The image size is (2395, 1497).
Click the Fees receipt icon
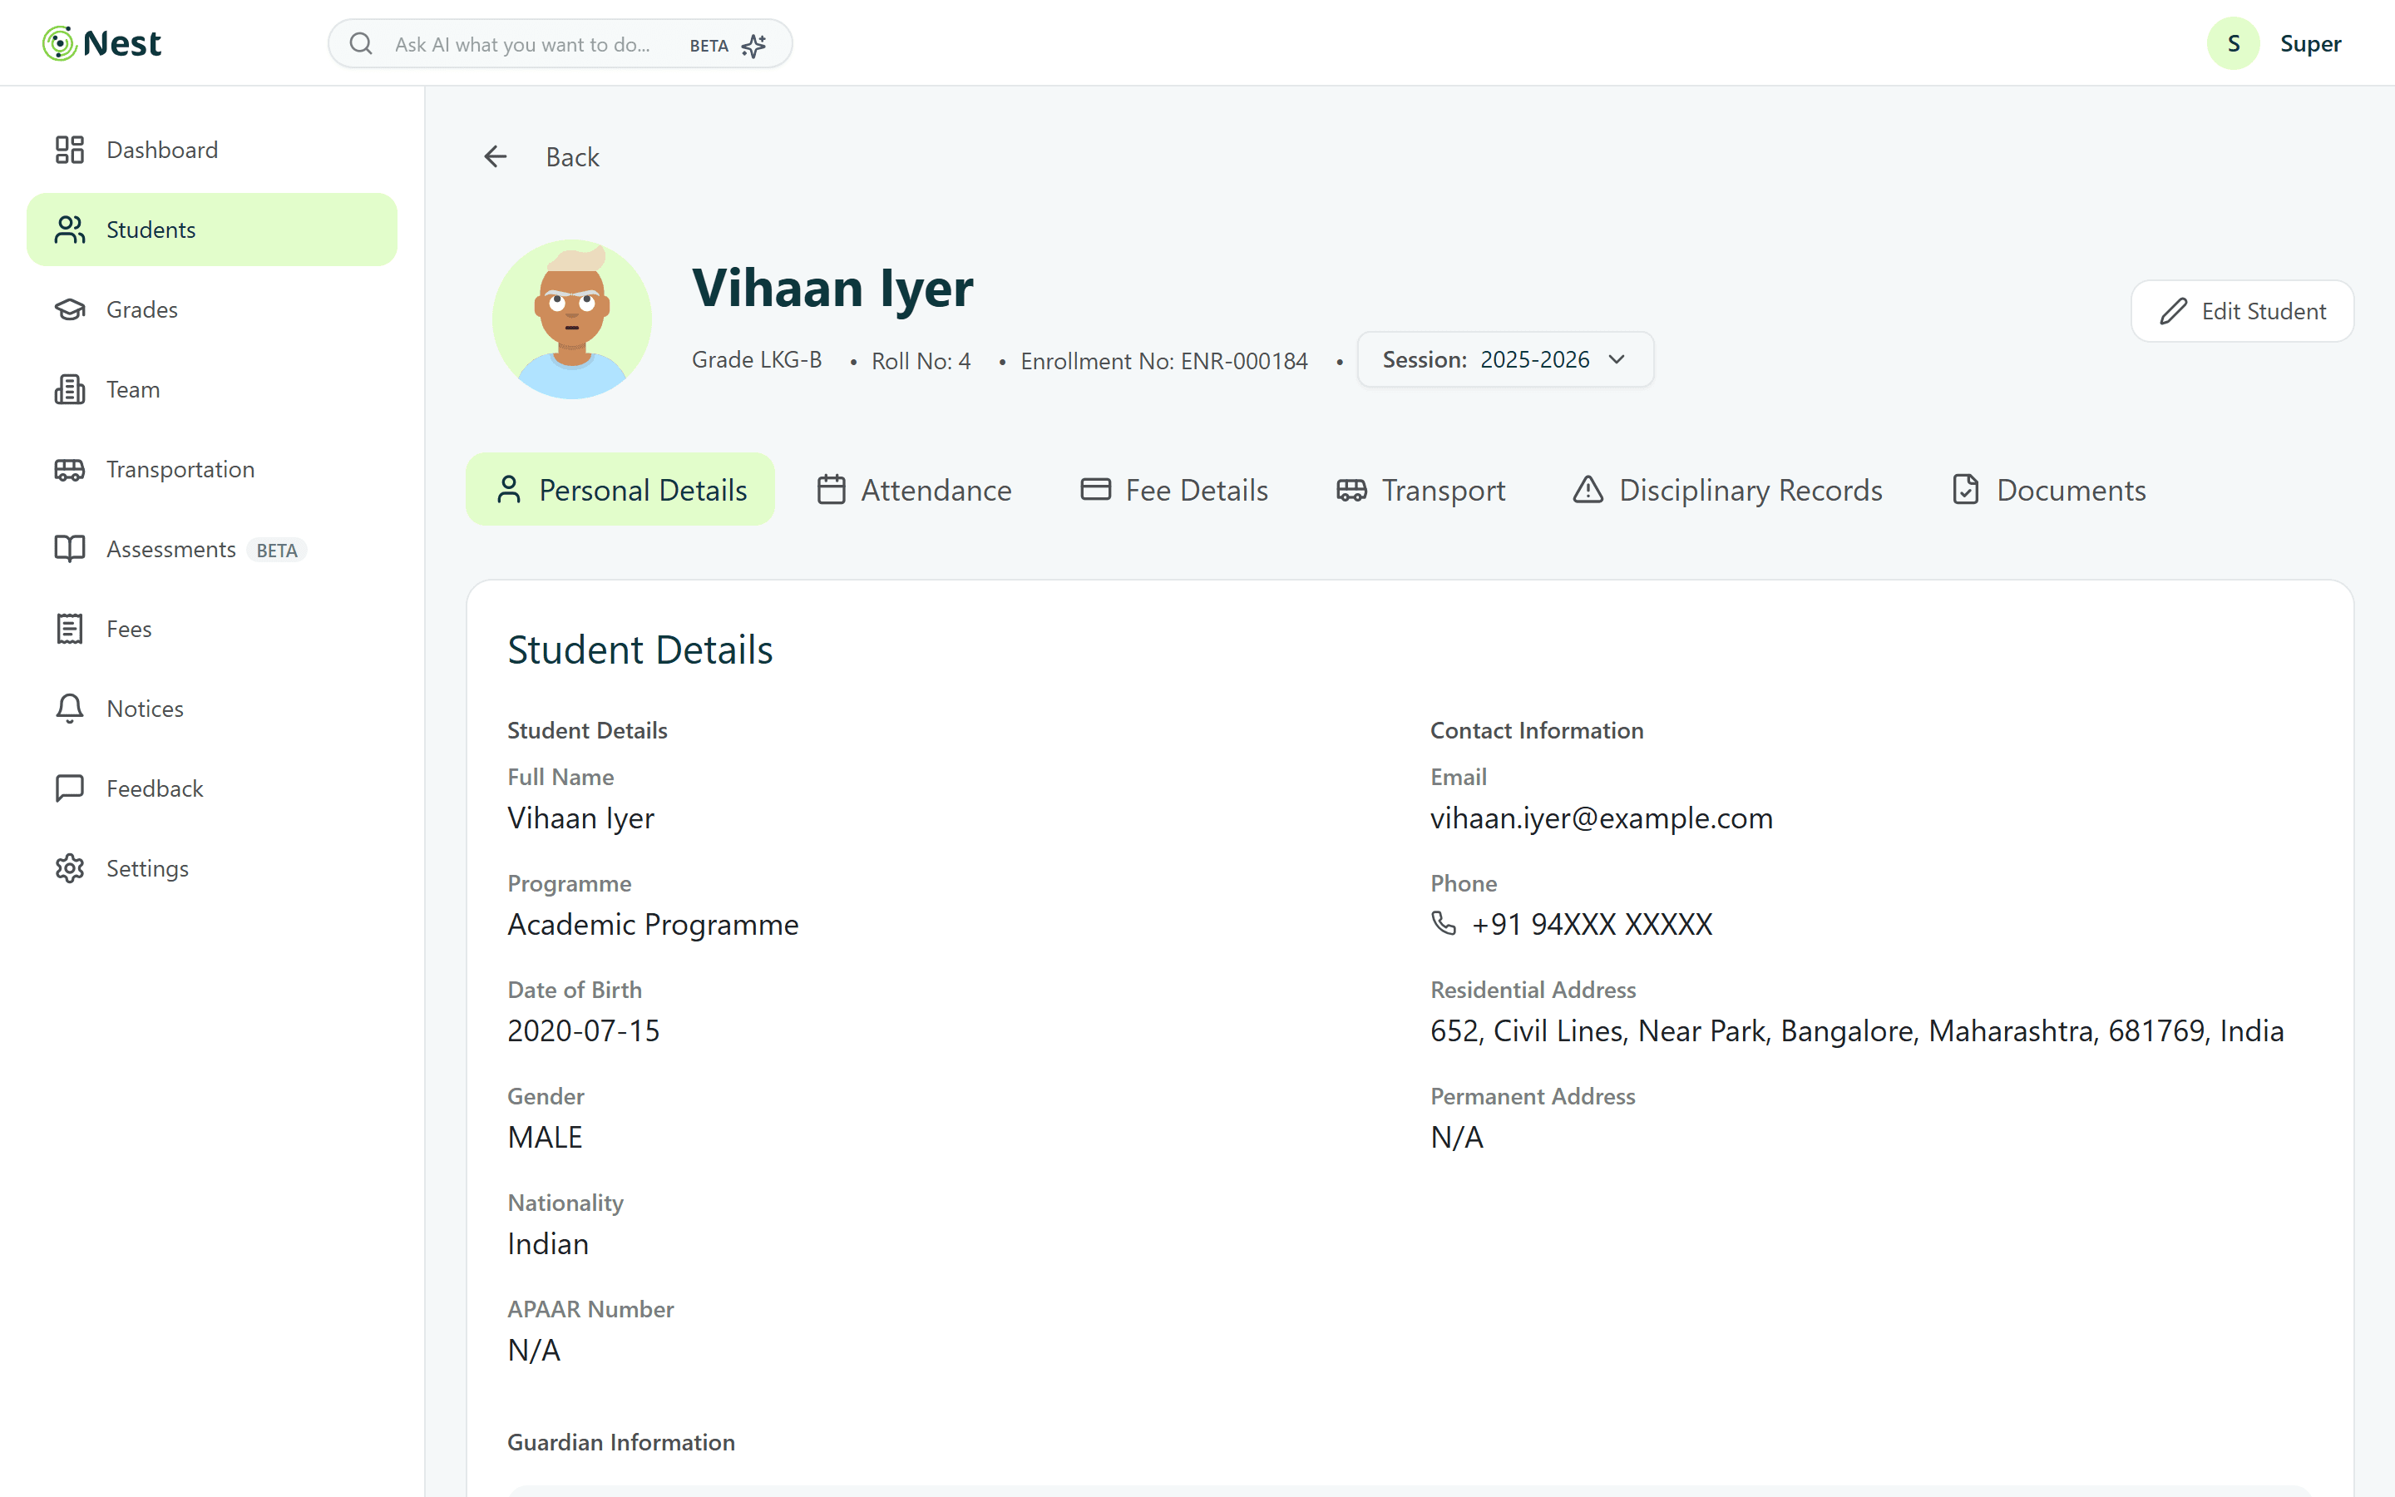pyautogui.click(x=69, y=629)
